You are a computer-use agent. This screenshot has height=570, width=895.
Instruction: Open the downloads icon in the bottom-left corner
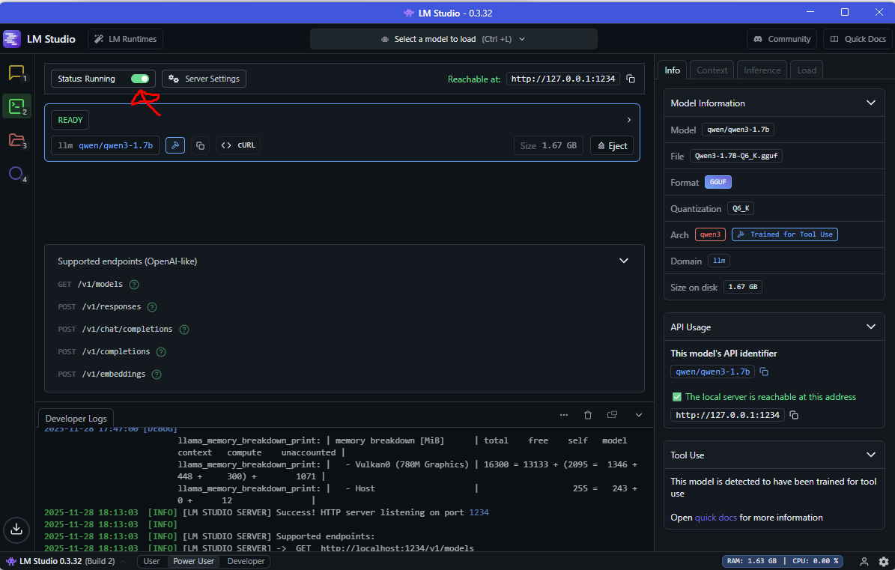coord(16,530)
